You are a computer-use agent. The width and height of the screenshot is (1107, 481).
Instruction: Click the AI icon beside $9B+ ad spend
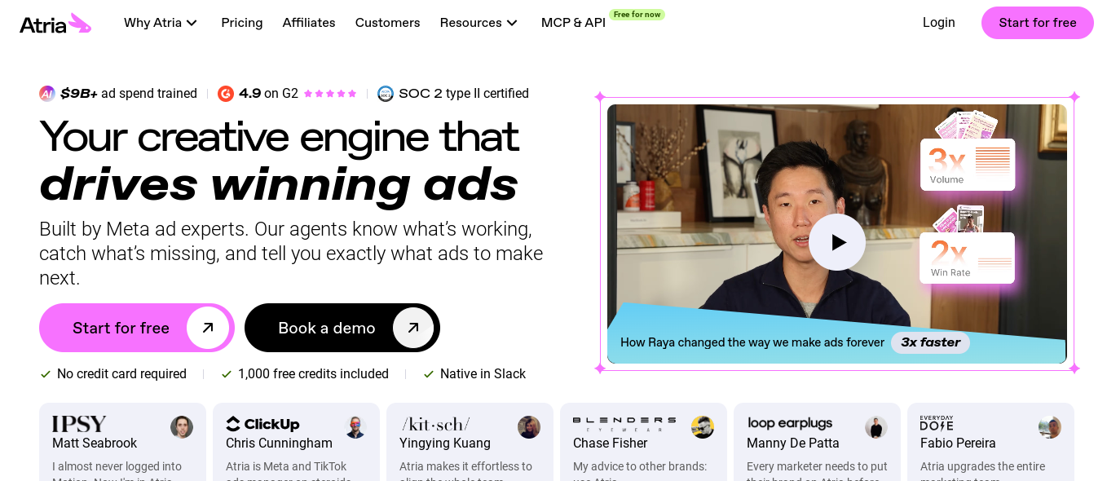[x=47, y=94]
